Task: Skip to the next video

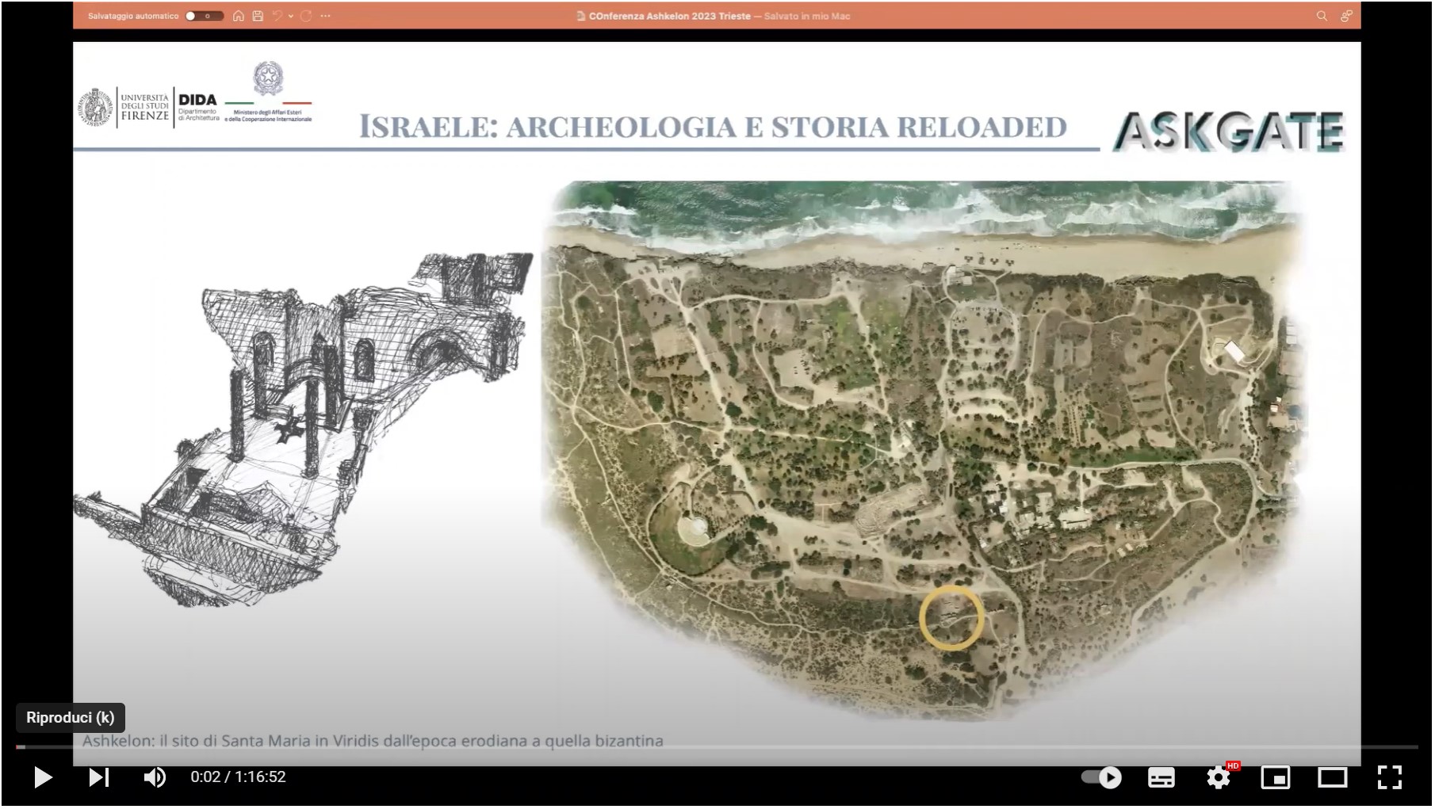Action: point(98,777)
